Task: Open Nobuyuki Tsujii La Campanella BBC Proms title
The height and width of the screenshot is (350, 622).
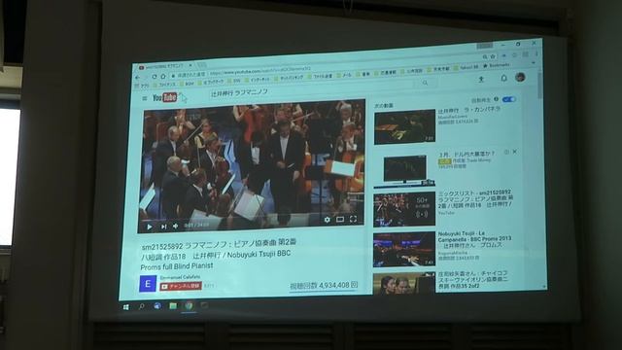Action: click(x=474, y=239)
